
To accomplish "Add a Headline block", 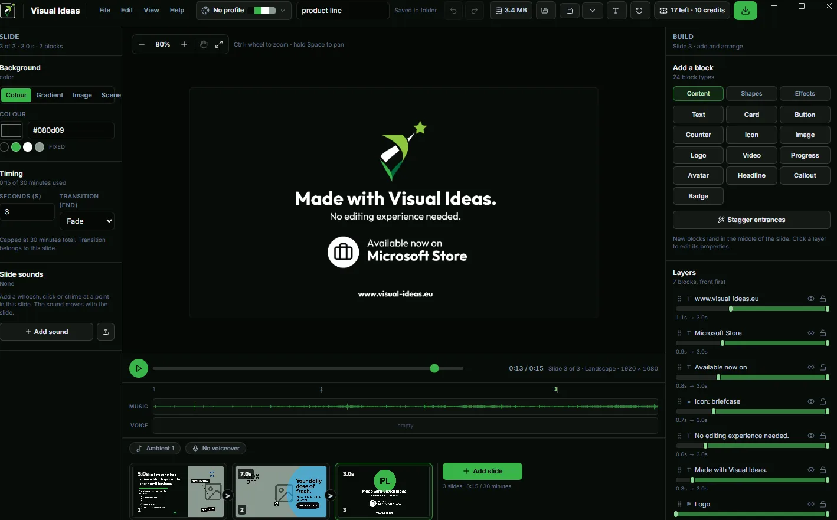I will pyautogui.click(x=751, y=175).
